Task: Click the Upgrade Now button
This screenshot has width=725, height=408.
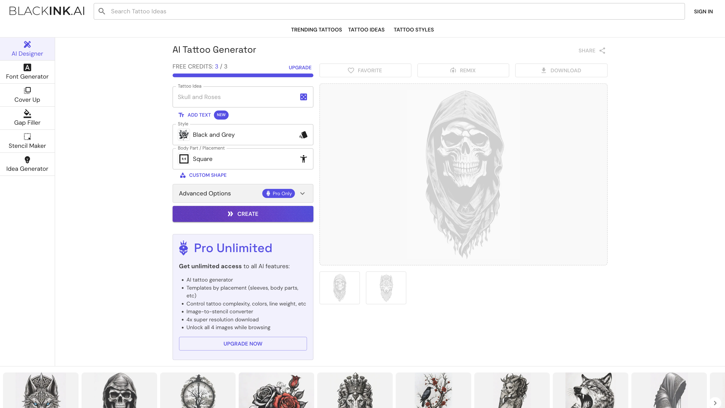Action: 243,344
